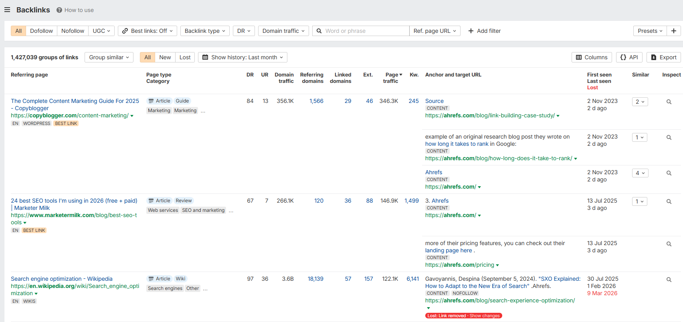
Task: Change the Ref. page URL search scope
Action: (x=434, y=31)
